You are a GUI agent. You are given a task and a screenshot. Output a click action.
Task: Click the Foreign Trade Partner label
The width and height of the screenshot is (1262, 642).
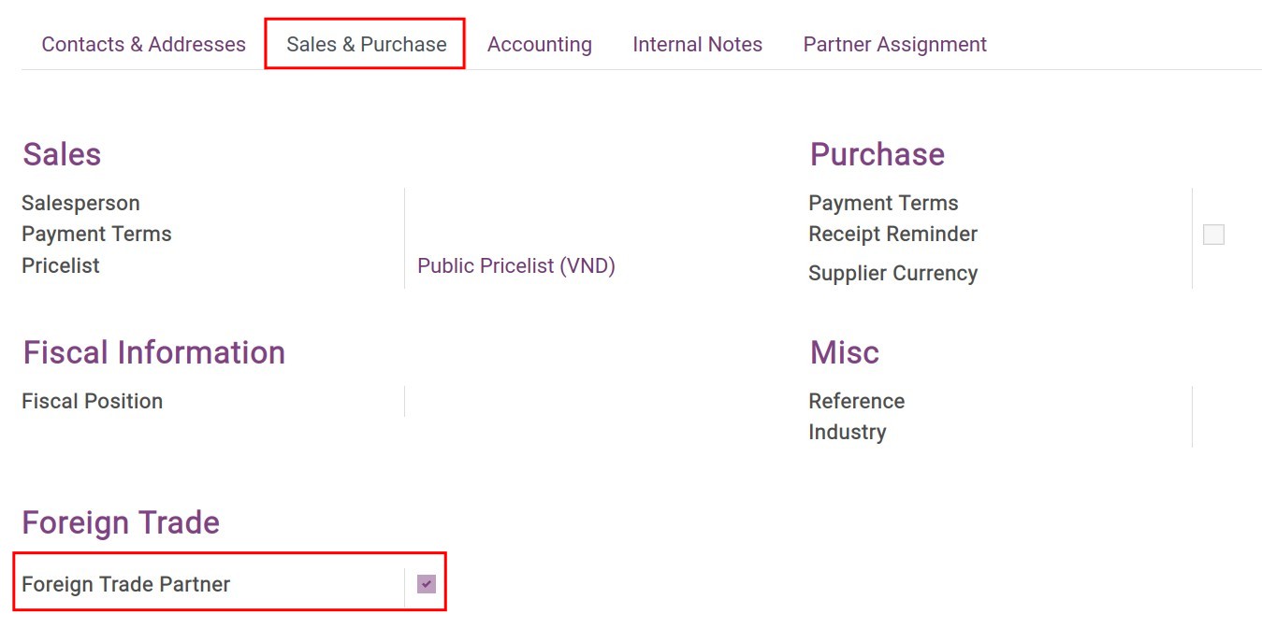point(125,583)
